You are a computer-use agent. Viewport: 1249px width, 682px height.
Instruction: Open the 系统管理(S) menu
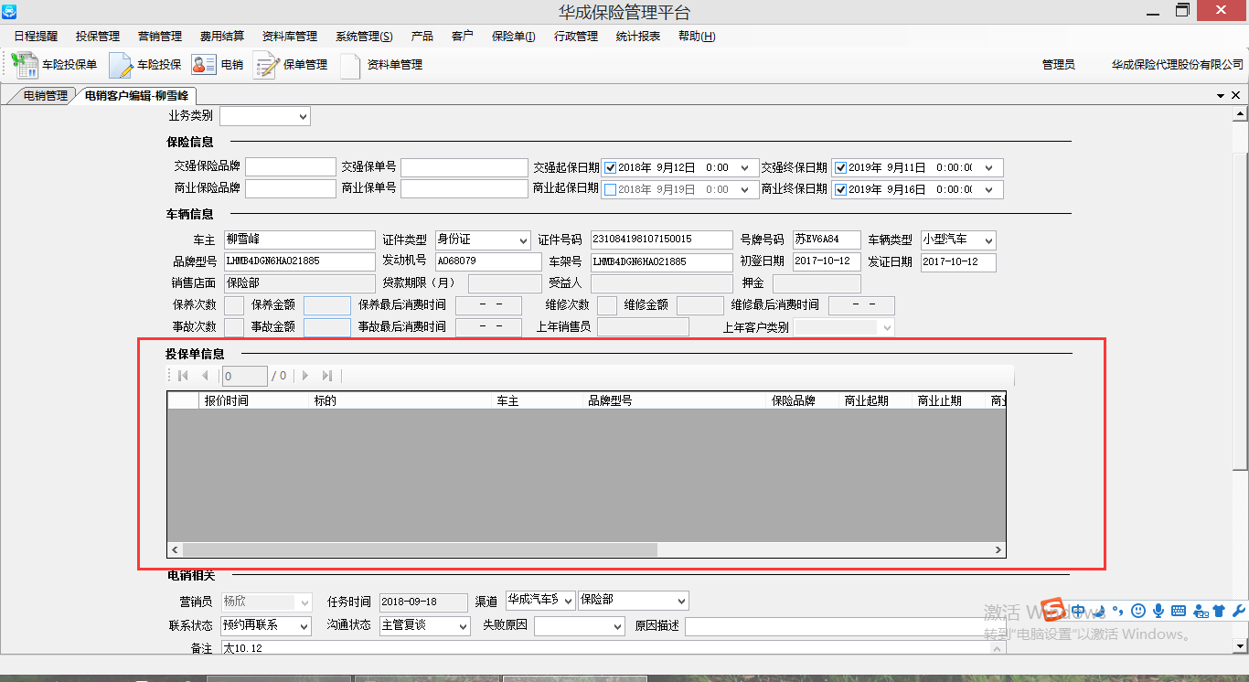(x=364, y=37)
